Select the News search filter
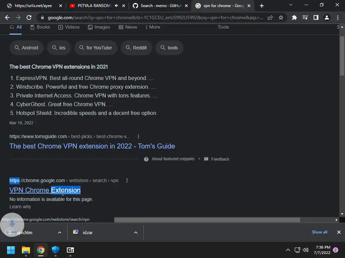The height and width of the screenshot is (258, 345). tap(128, 27)
